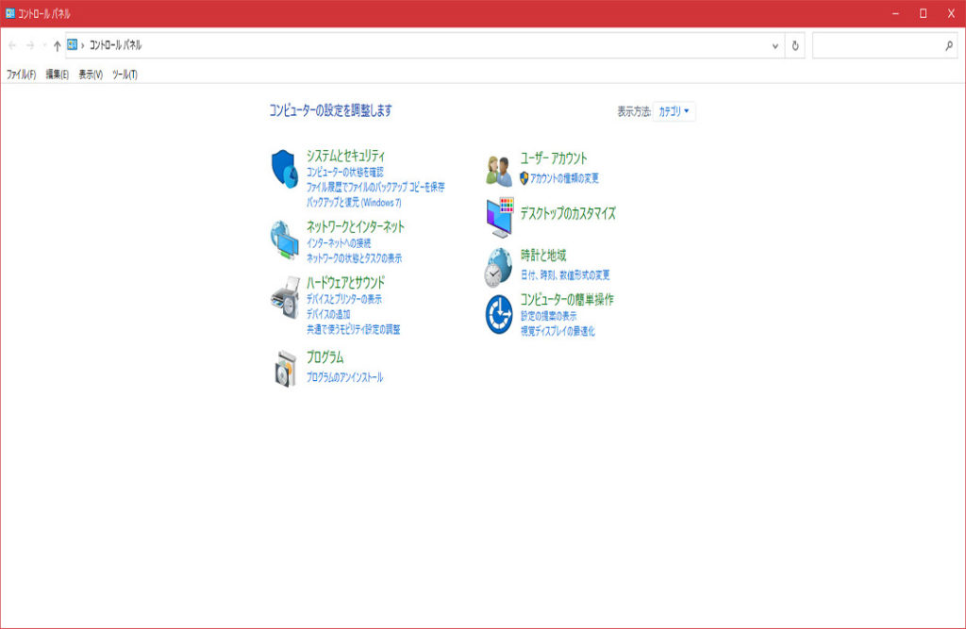
Task: Click the up arrow navigation button
Action: (x=57, y=45)
